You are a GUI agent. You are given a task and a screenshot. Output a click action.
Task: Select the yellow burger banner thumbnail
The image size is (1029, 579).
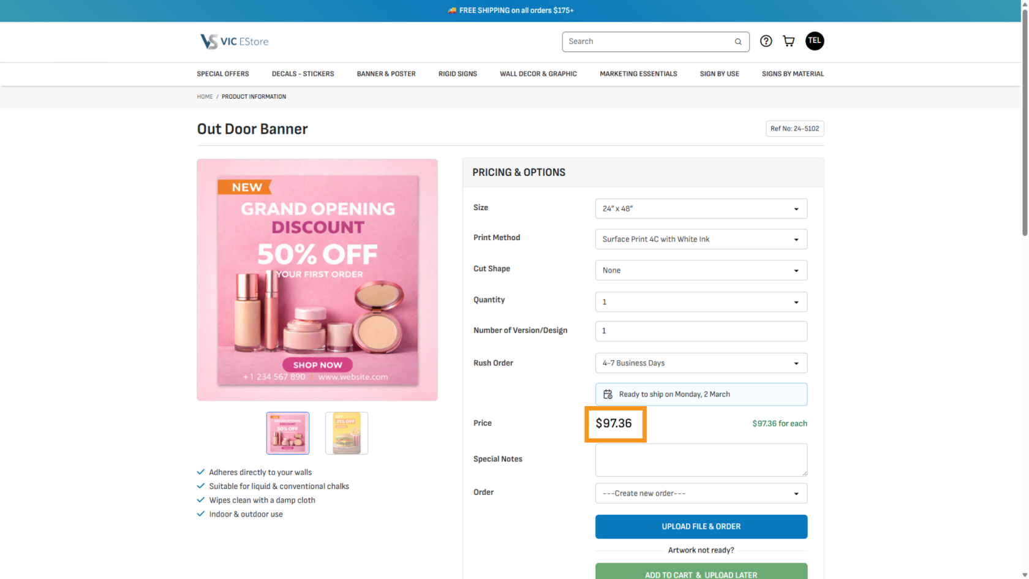(x=347, y=433)
